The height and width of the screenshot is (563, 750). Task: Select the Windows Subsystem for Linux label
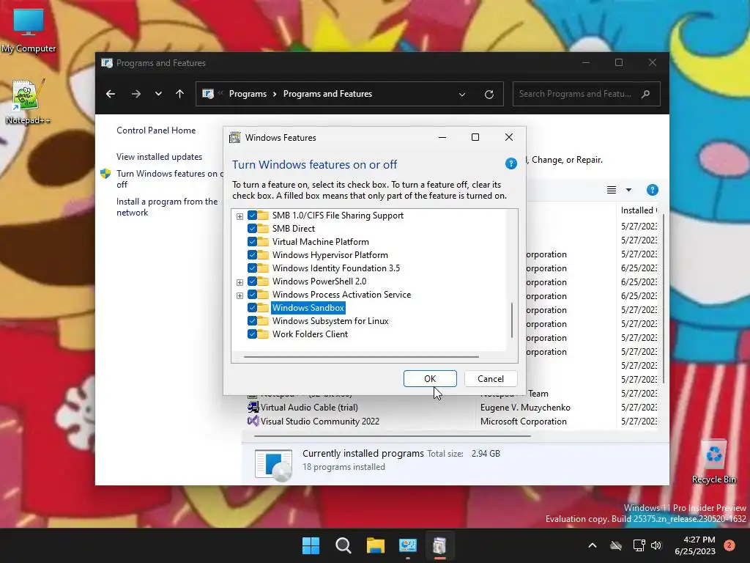[x=330, y=321]
